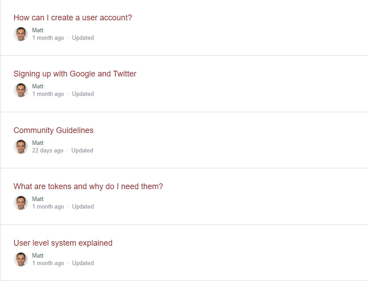Open the "Signing up with Google and Twitter" article
The width and height of the screenshot is (368, 281).
[x=74, y=74]
